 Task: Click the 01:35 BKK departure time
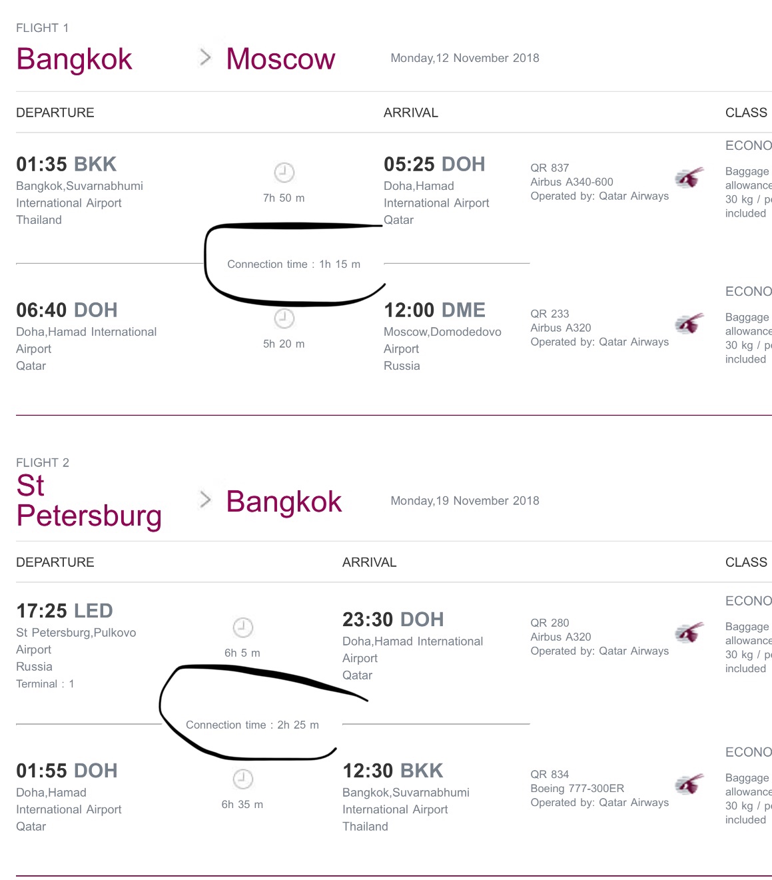point(67,164)
